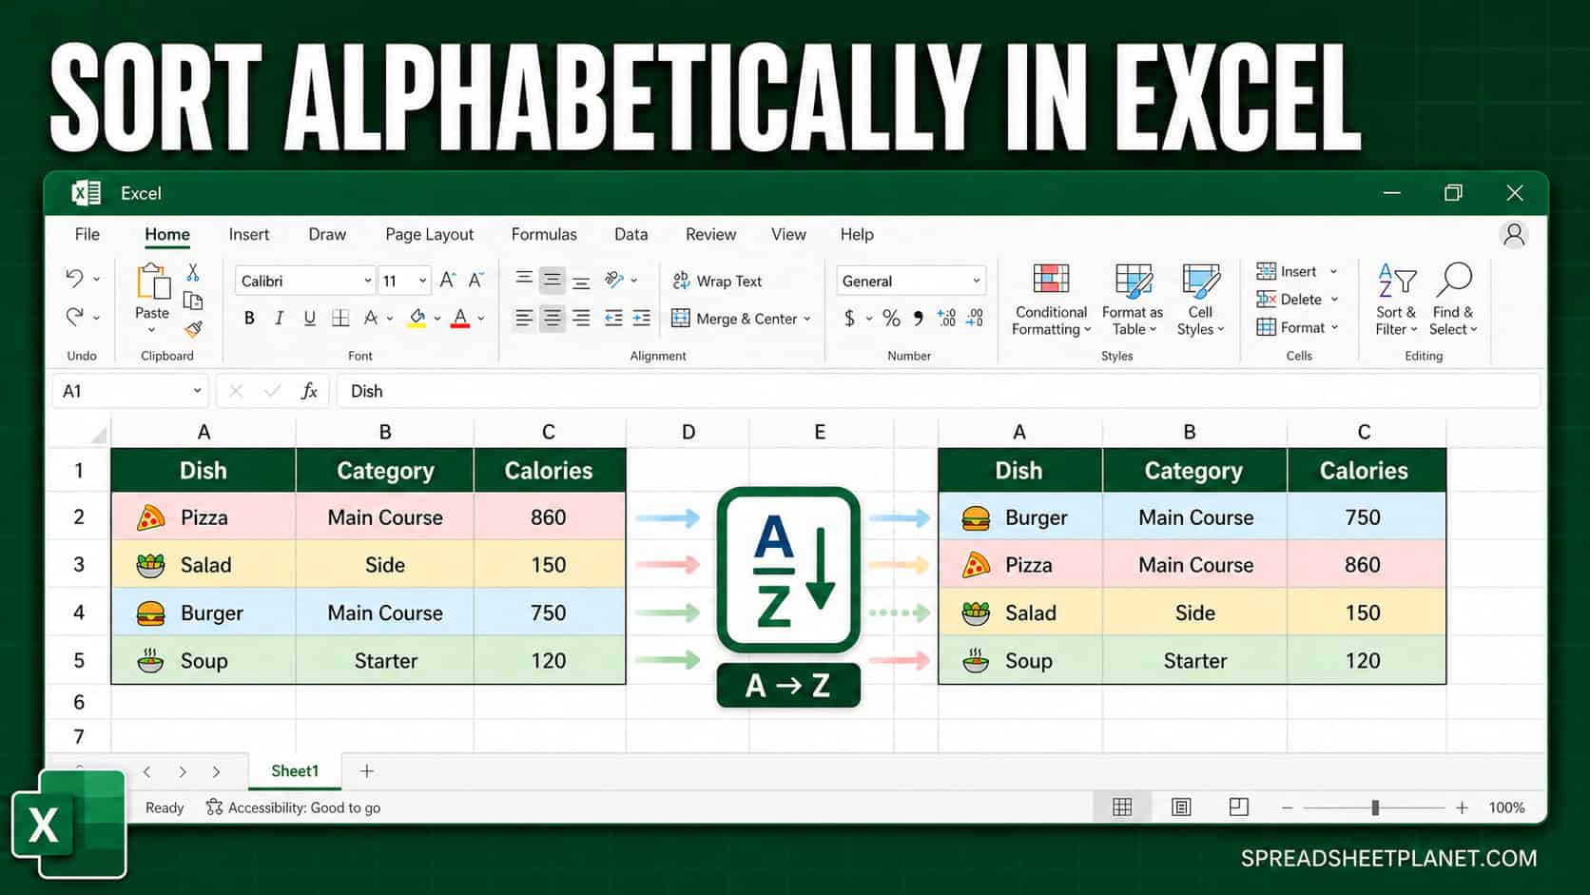This screenshot has width=1590, height=895.
Task: Decrease decimal places
Action: pyautogui.click(x=975, y=319)
